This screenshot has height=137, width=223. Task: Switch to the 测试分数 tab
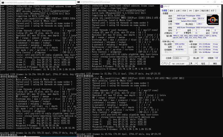pyautogui.click(x=204, y=10)
